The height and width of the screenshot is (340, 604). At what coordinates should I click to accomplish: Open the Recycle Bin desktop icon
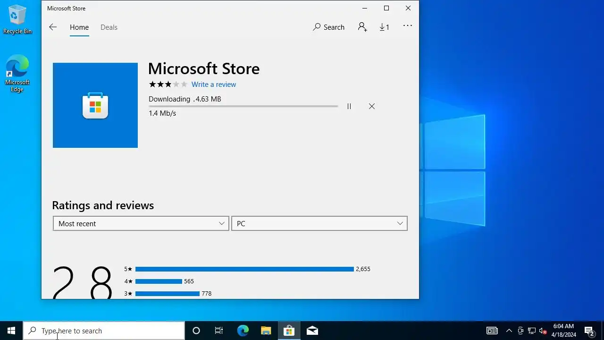[x=17, y=19]
